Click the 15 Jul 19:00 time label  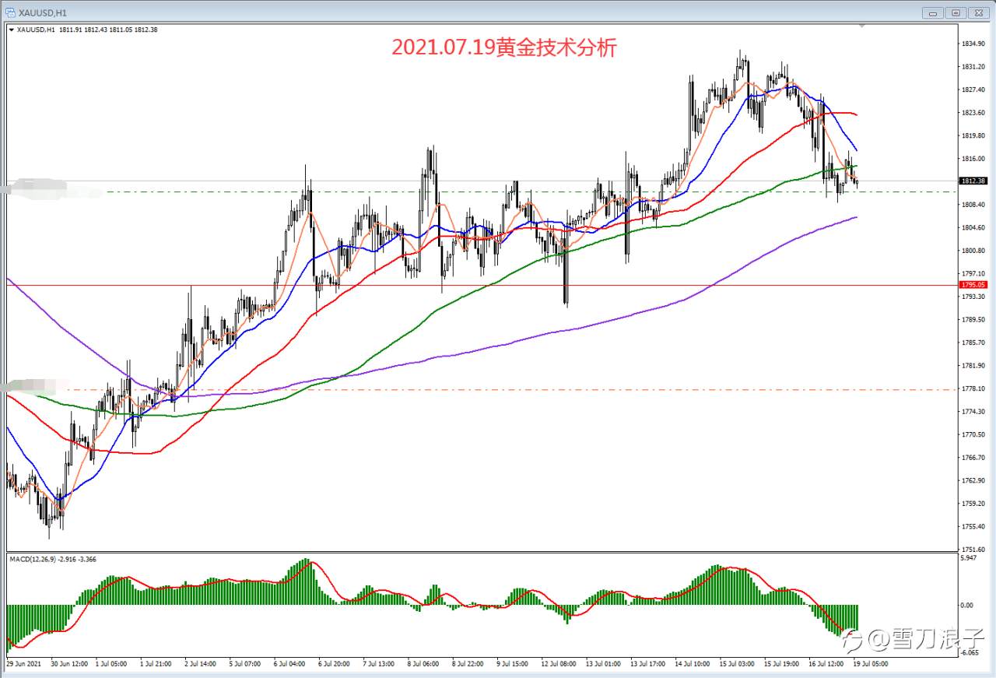click(780, 664)
